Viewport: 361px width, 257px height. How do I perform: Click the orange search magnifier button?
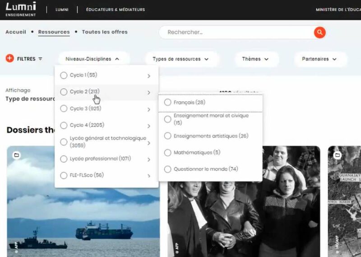pyautogui.click(x=319, y=32)
